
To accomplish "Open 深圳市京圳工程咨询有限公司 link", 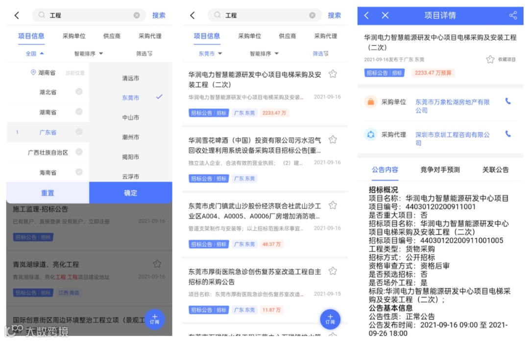I will tap(452, 138).
